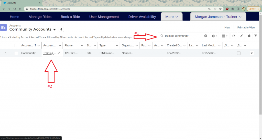Open the Driver Availability tab
This screenshot has width=262, height=140.
[x=142, y=17]
